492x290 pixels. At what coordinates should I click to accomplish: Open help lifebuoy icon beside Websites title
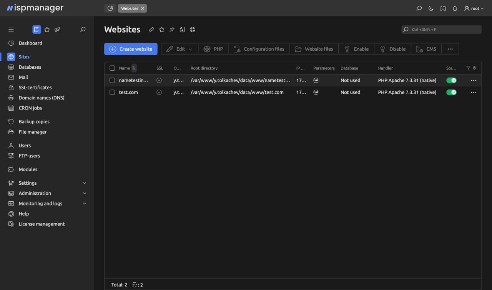click(x=193, y=30)
